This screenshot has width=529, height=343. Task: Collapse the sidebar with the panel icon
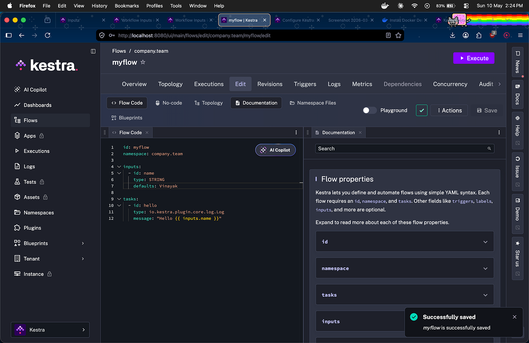pyautogui.click(x=93, y=51)
